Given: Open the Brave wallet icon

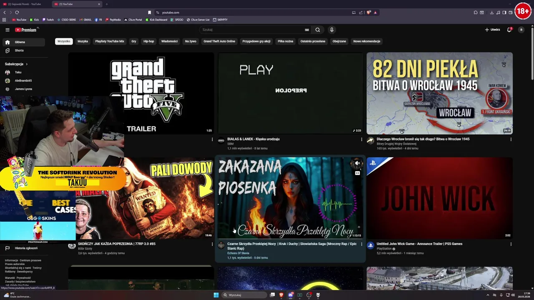Looking at the screenshot, I should click(511, 12).
